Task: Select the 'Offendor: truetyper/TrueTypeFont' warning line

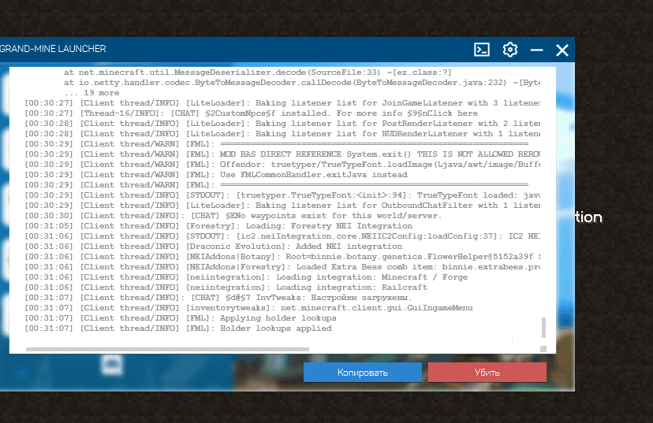Action: 282,165
